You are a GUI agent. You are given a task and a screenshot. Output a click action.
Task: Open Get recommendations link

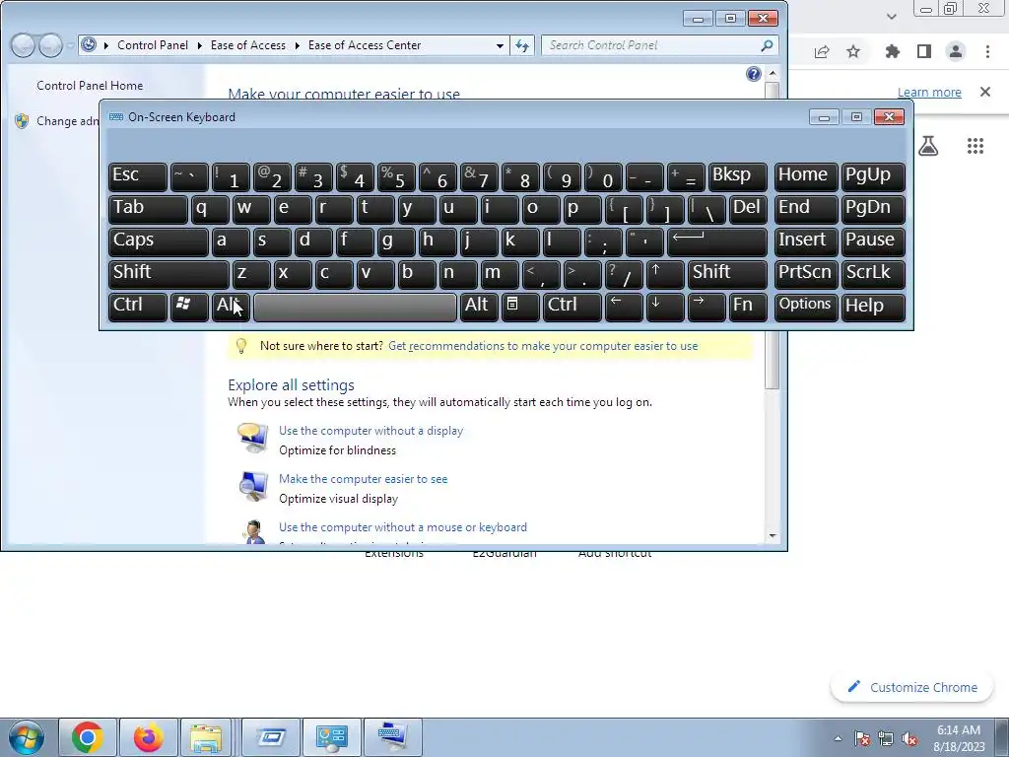tap(543, 346)
